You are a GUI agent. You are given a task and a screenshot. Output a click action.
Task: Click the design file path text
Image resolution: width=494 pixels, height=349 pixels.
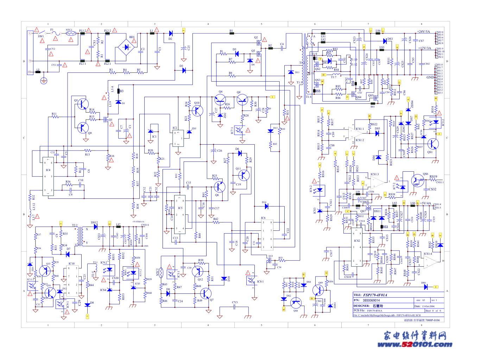(387, 316)
